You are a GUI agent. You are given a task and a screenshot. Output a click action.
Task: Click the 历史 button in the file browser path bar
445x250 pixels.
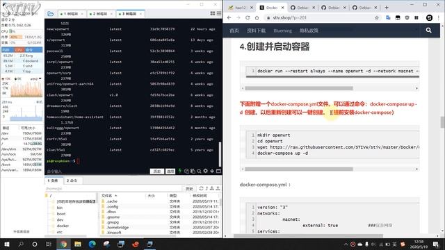point(189,188)
